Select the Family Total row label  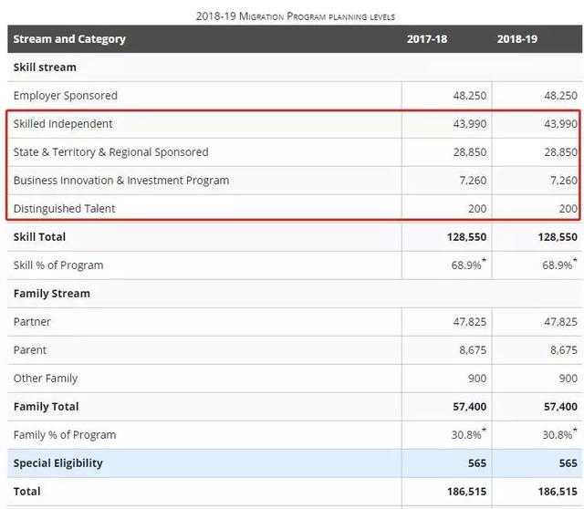(x=46, y=407)
